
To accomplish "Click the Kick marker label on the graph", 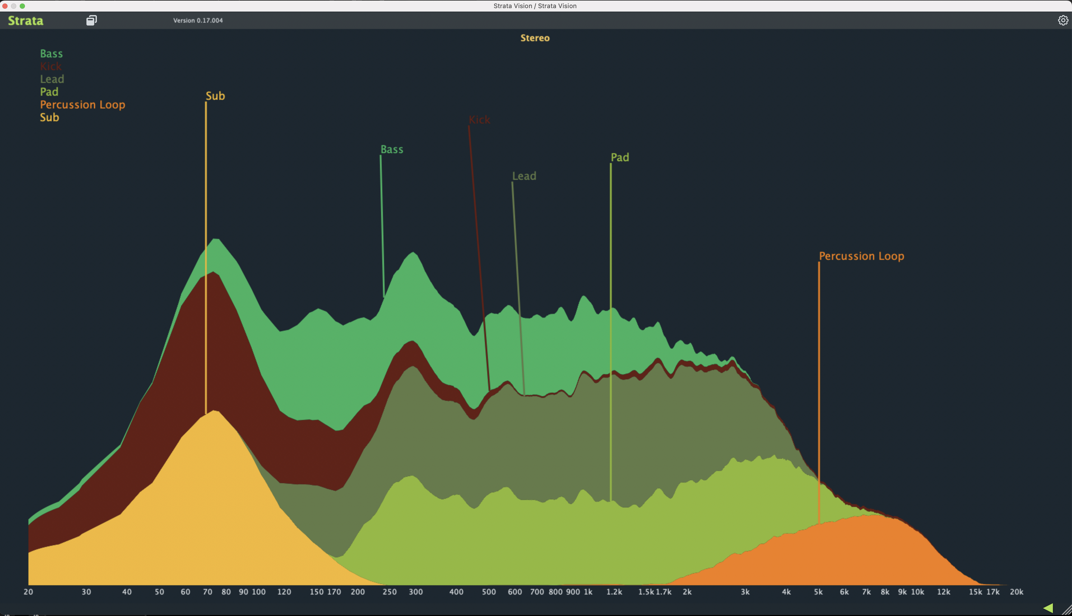I will (479, 120).
